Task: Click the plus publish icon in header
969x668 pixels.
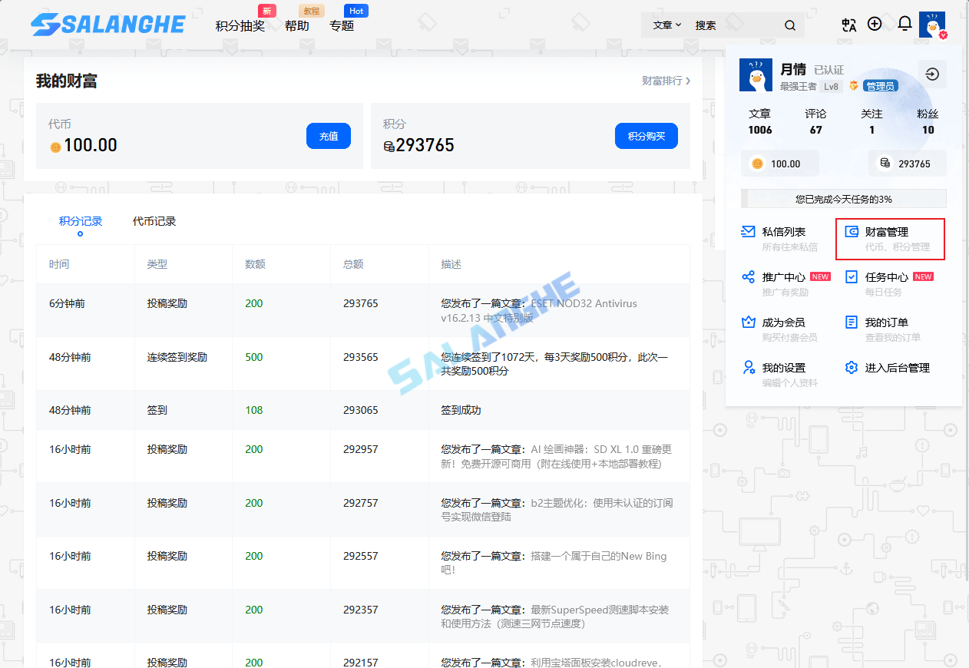Action: click(875, 24)
